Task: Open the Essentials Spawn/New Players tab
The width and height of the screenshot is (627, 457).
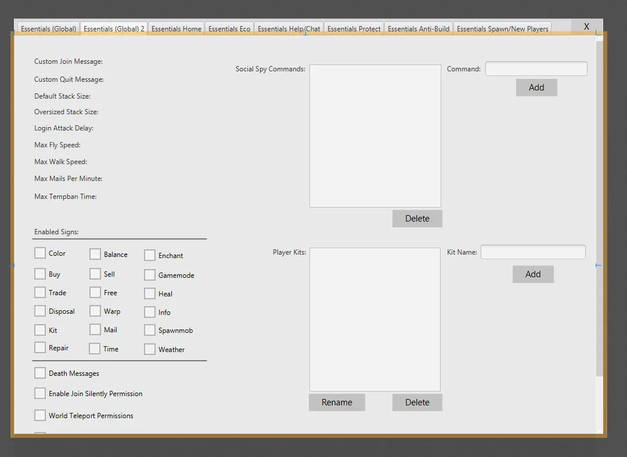Action: (502, 29)
